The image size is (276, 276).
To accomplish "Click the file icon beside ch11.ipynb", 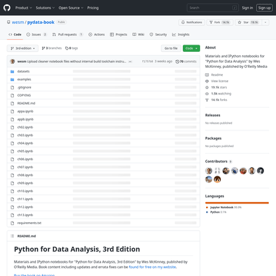I will click(x=13, y=200).
